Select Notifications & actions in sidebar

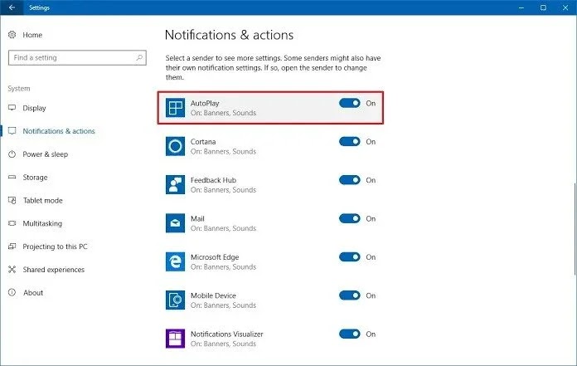(x=59, y=131)
